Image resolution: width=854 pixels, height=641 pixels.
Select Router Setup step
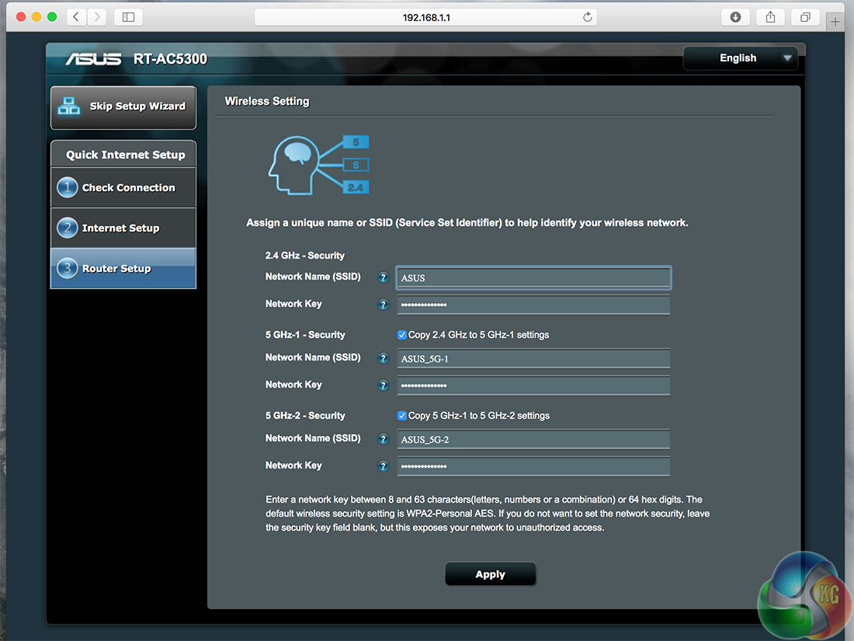[123, 268]
